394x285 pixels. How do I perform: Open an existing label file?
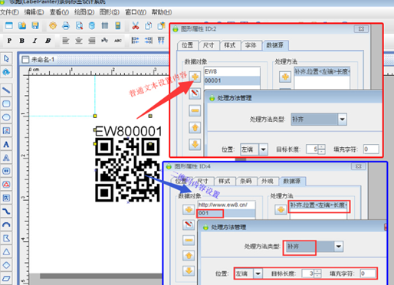pos(22,25)
